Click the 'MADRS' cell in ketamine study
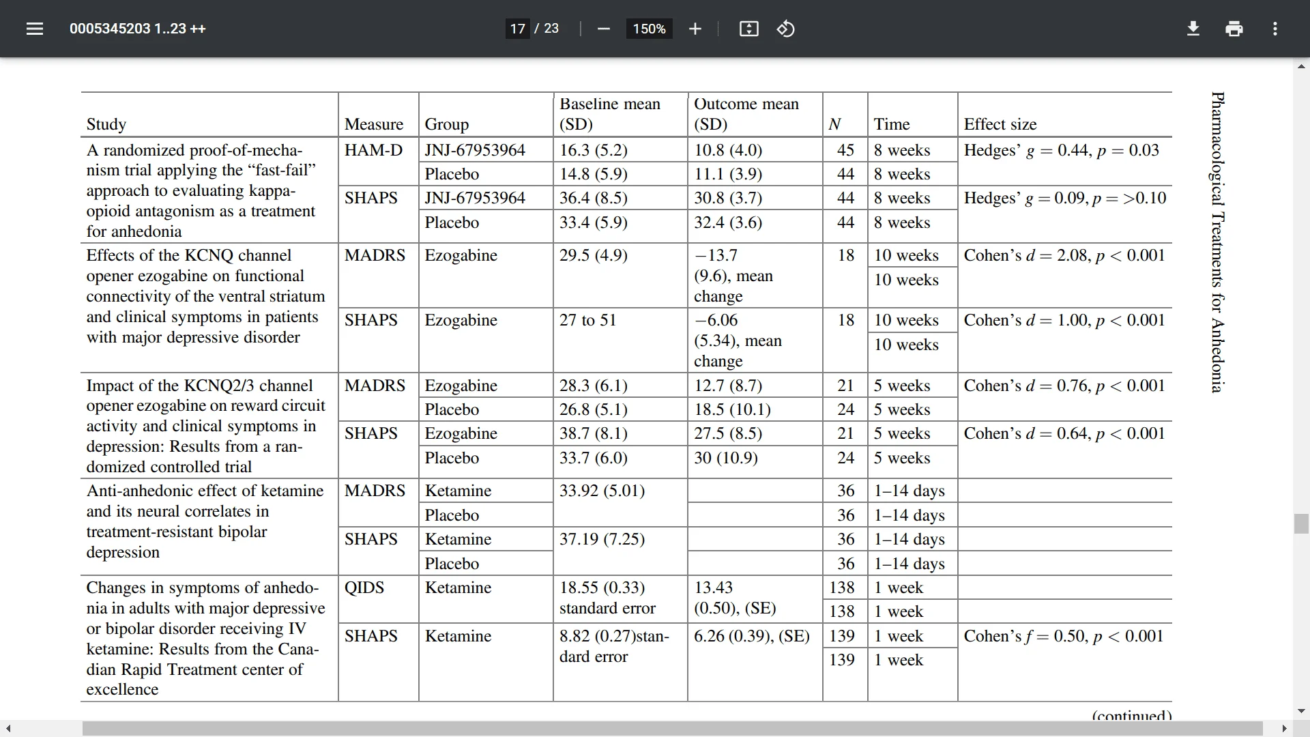 (375, 491)
